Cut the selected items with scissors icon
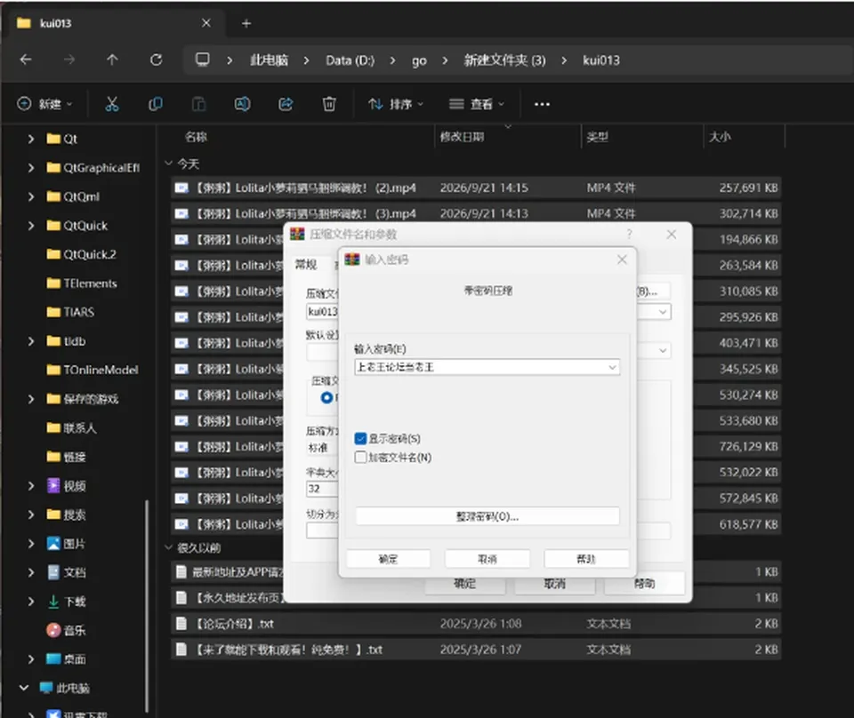The image size is (854, 718). (112, 104)
